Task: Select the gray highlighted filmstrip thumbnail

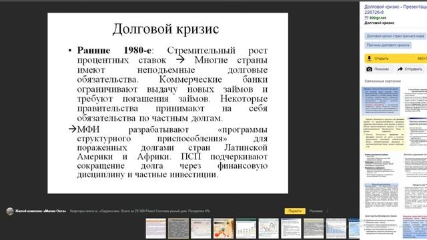Action: (x=178, y=229)
